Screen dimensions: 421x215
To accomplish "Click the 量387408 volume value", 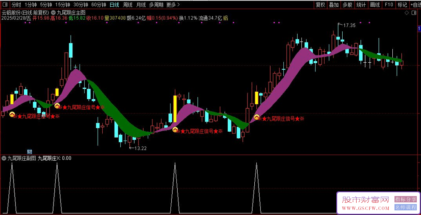I will click(x=115, y=18).
